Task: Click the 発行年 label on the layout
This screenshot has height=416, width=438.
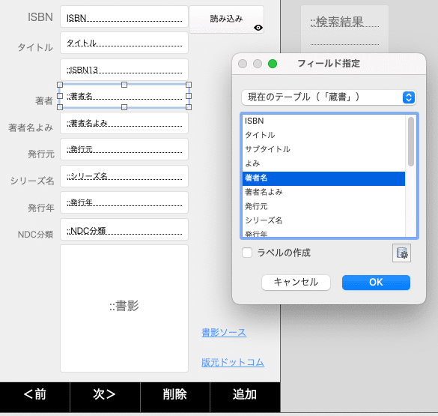Action: point(41,208)
